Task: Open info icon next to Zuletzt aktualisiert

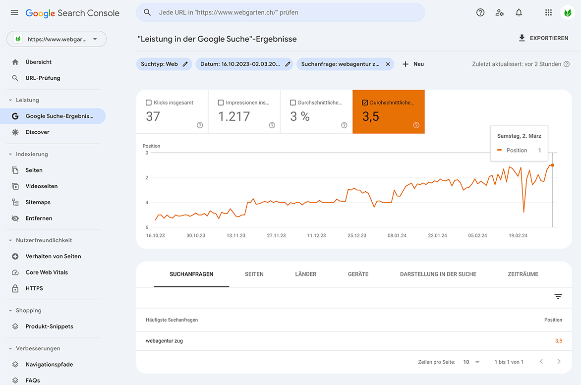Action: (x=567, y=64)
